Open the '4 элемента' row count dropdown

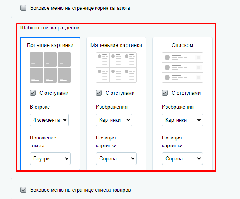(x=49, y=120)
